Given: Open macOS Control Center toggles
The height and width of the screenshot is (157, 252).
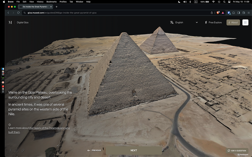Looking at the screenshot, I should click(230, 2).
